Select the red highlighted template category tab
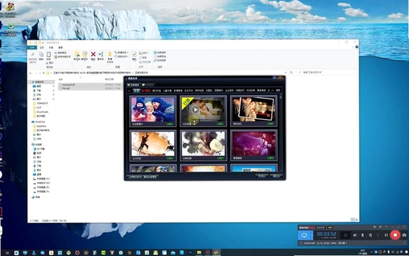This screenshot has height=256, width=409. 146,91
